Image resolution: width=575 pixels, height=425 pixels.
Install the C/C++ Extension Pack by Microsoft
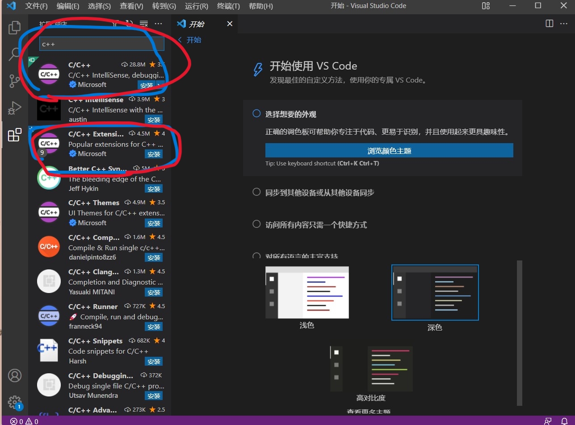click(154, 154)
